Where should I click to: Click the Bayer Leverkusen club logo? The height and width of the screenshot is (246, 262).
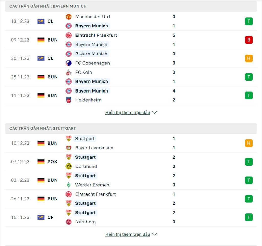69,148
